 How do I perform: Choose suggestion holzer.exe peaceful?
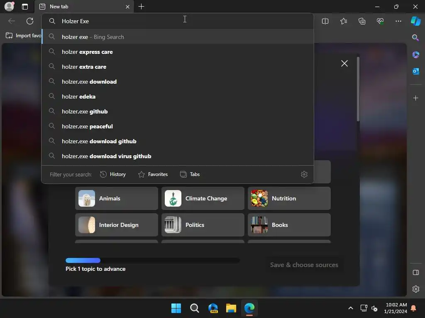pyautogui.click(x=178, y=126)
